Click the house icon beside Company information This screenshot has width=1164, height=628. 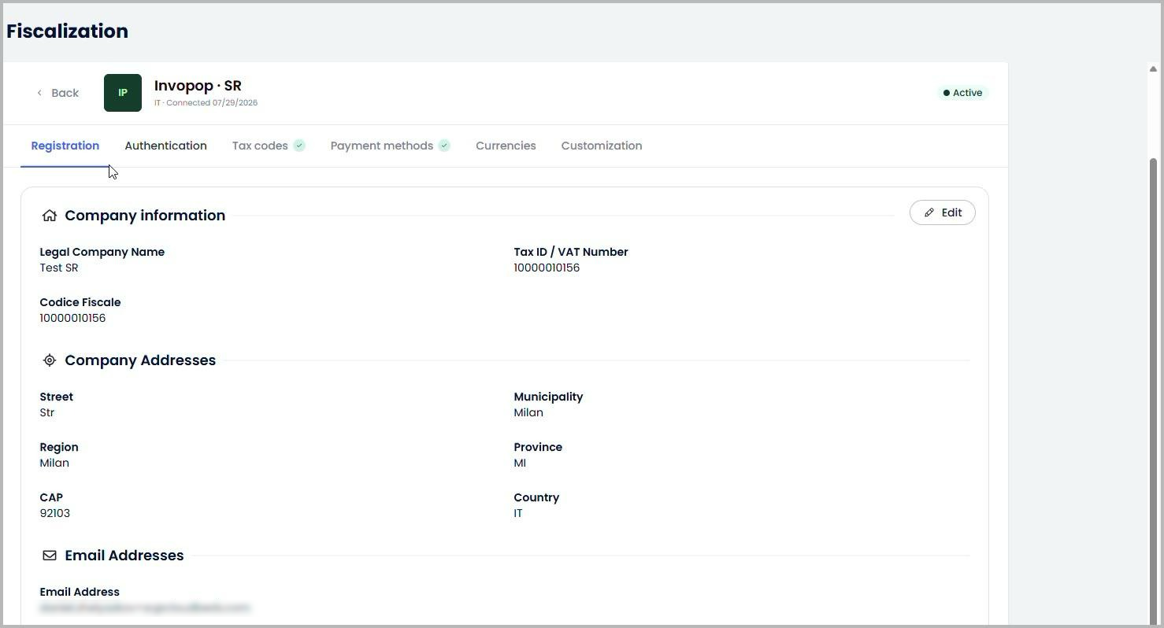pos(50,216)
